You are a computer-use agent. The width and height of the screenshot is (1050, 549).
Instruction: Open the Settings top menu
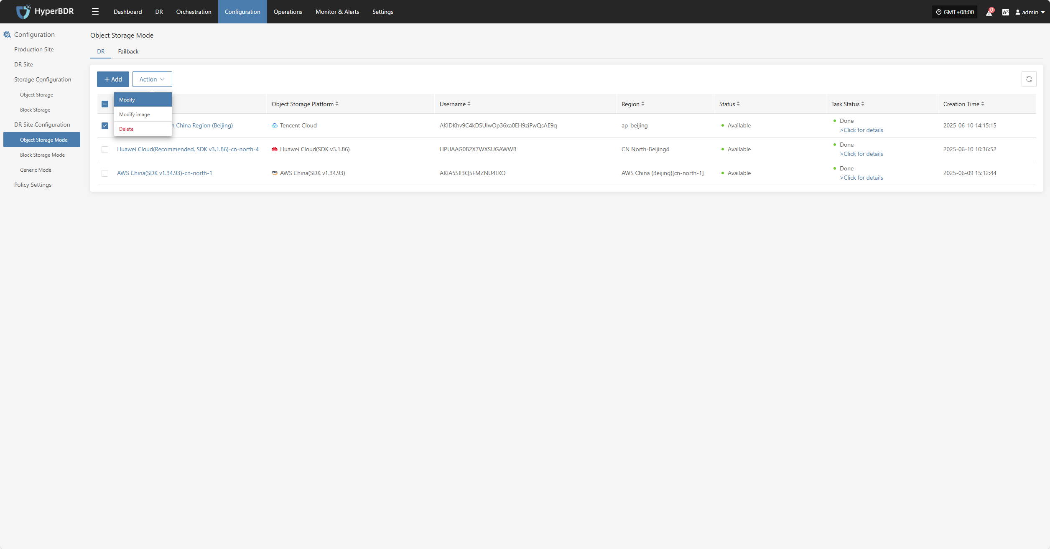pyautogui.click(x=383, y=12)
